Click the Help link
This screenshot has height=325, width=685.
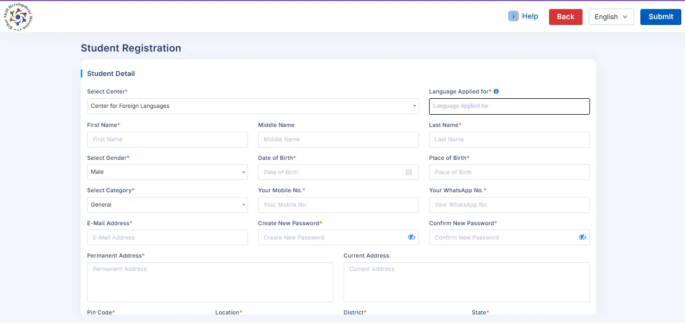[x=530, y=16]
